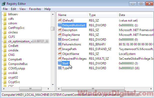Click the CNG folder icon

(x=5, y=55)
